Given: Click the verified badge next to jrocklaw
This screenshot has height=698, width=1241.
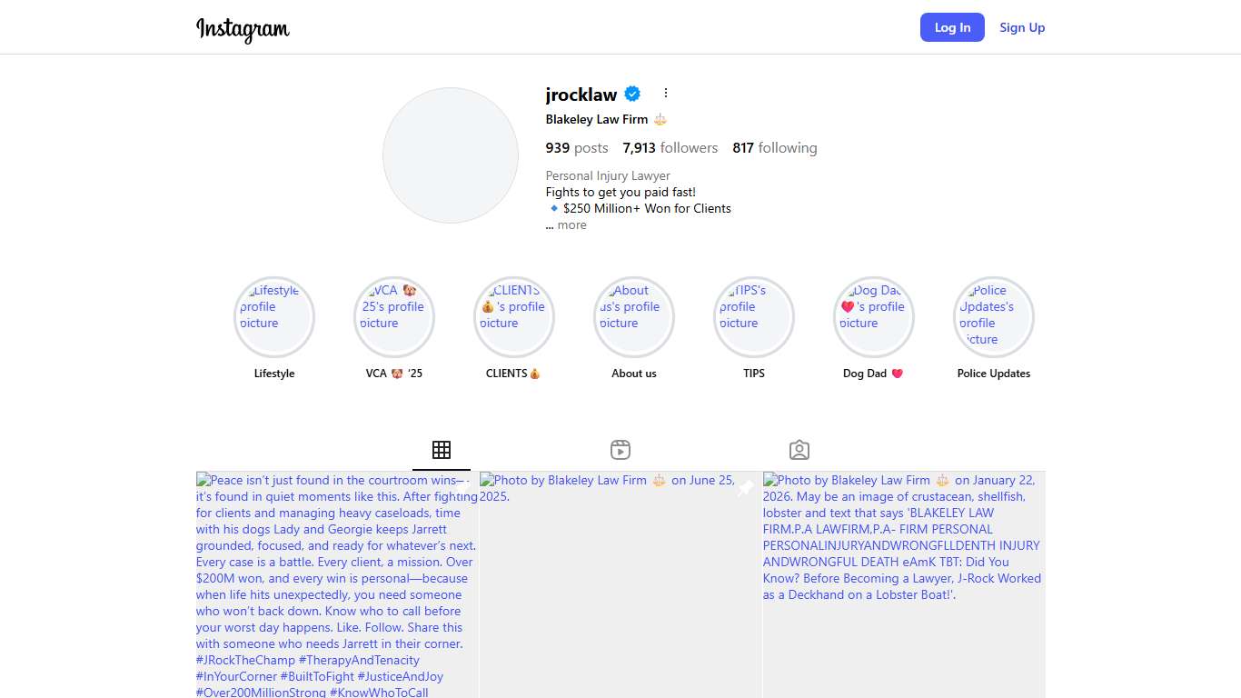Looking at the screenshot, I should tap(632, 94).
